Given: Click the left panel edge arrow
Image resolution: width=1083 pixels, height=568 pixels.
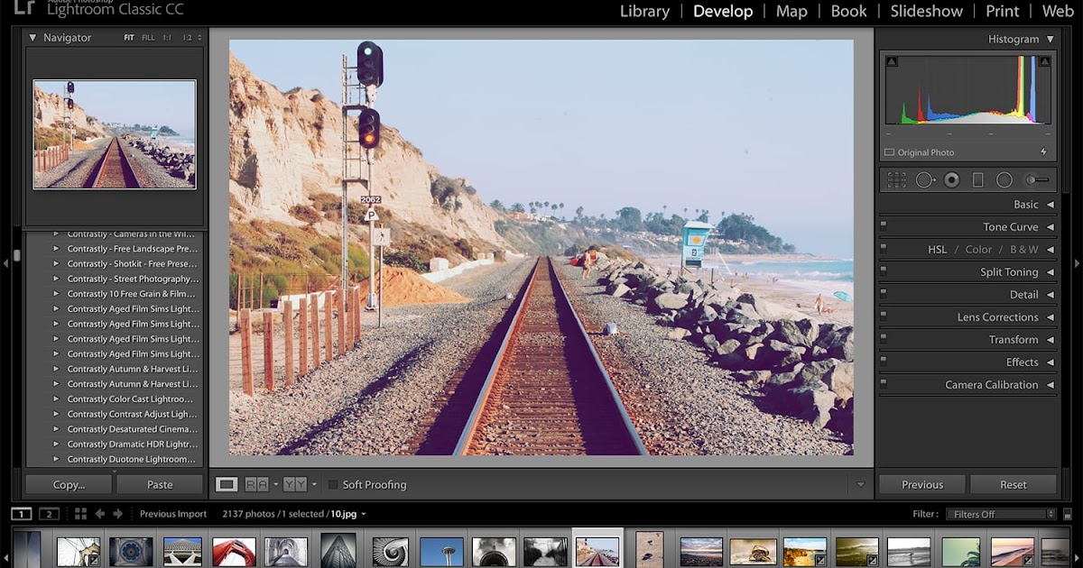Looking at the screenshot, I should [x=5, y=263].
